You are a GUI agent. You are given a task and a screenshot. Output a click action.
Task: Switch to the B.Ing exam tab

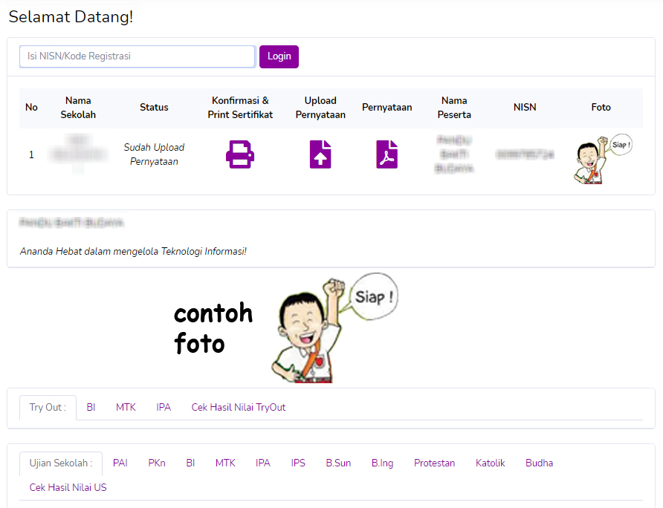pyautogui.click(x=383, y=463)
